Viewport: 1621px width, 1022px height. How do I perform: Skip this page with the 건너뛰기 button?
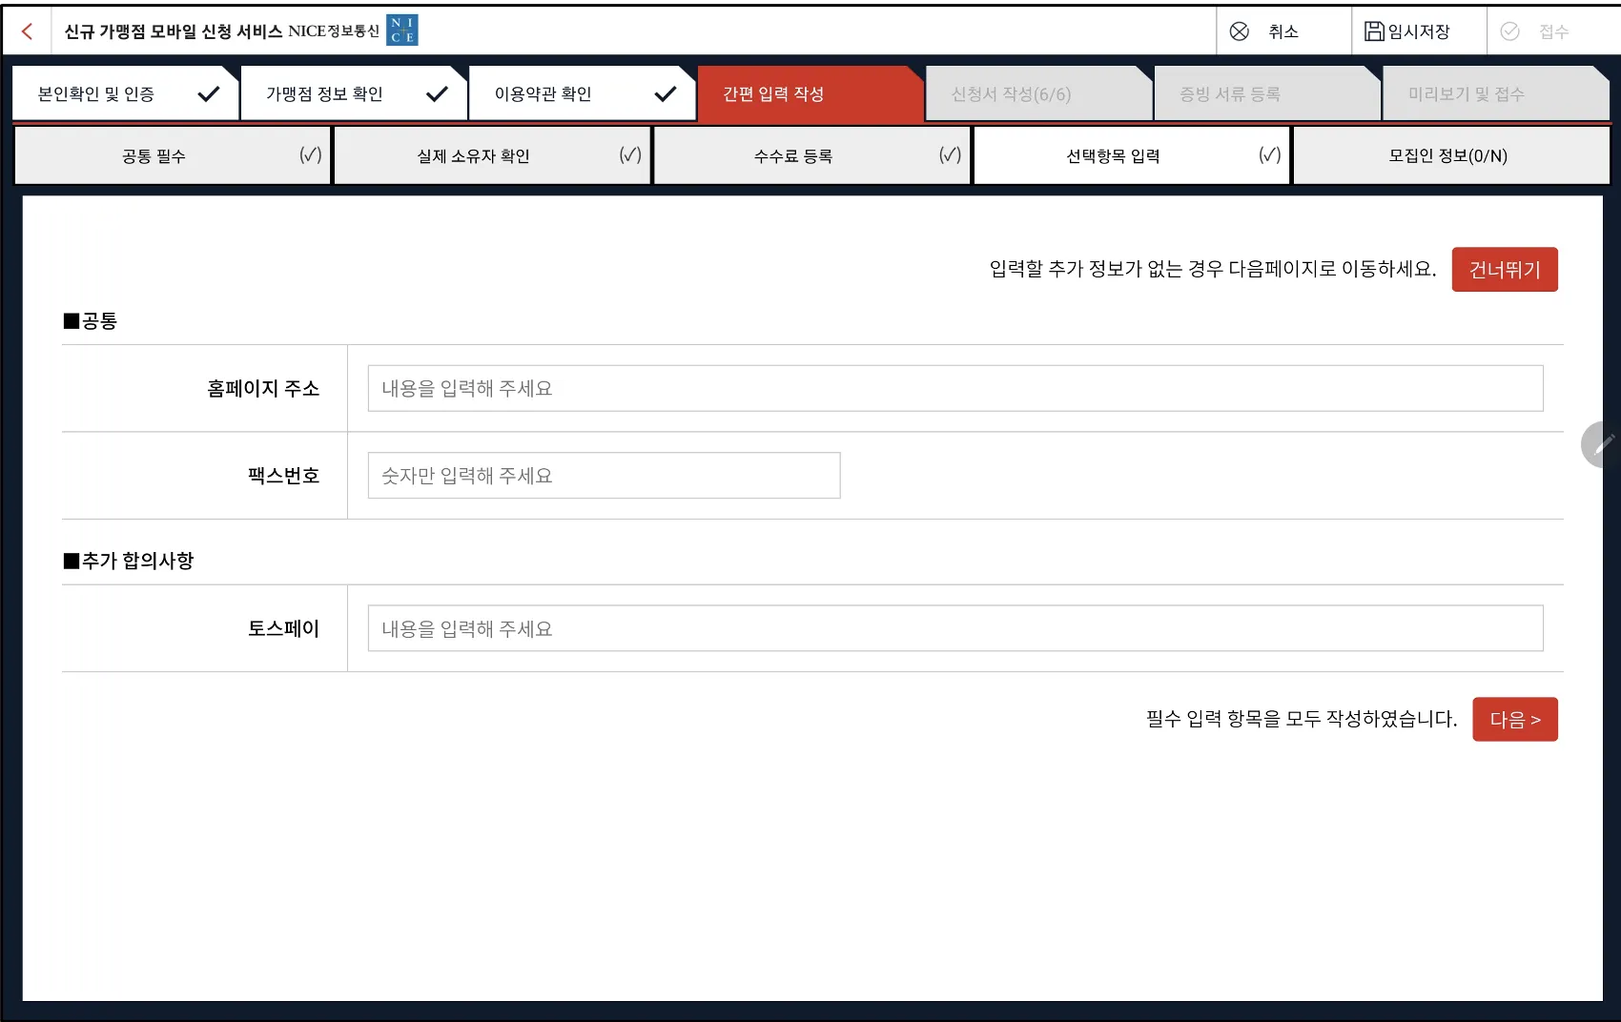[x=1505, y=270]
